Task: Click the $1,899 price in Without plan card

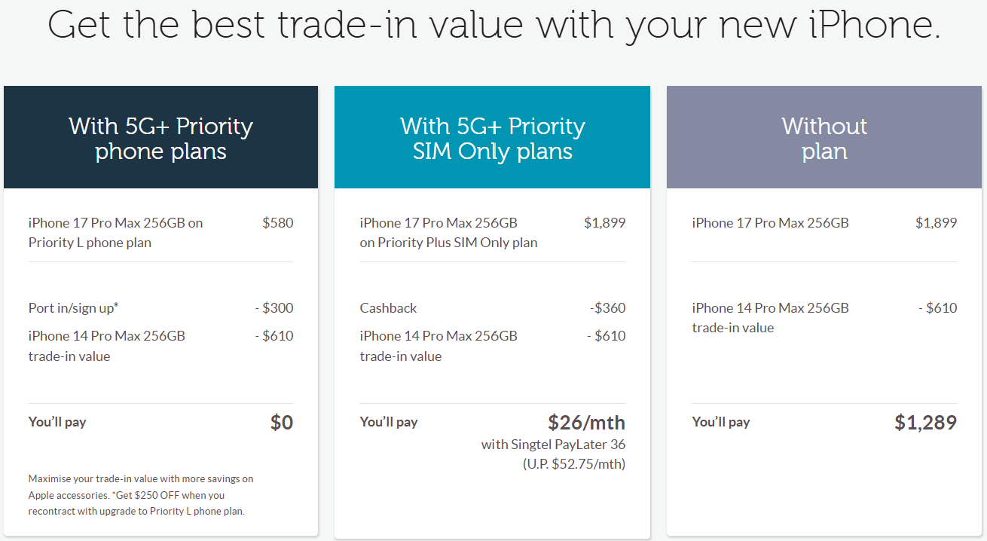Action: pyautogui.click(x=936, y=223)
